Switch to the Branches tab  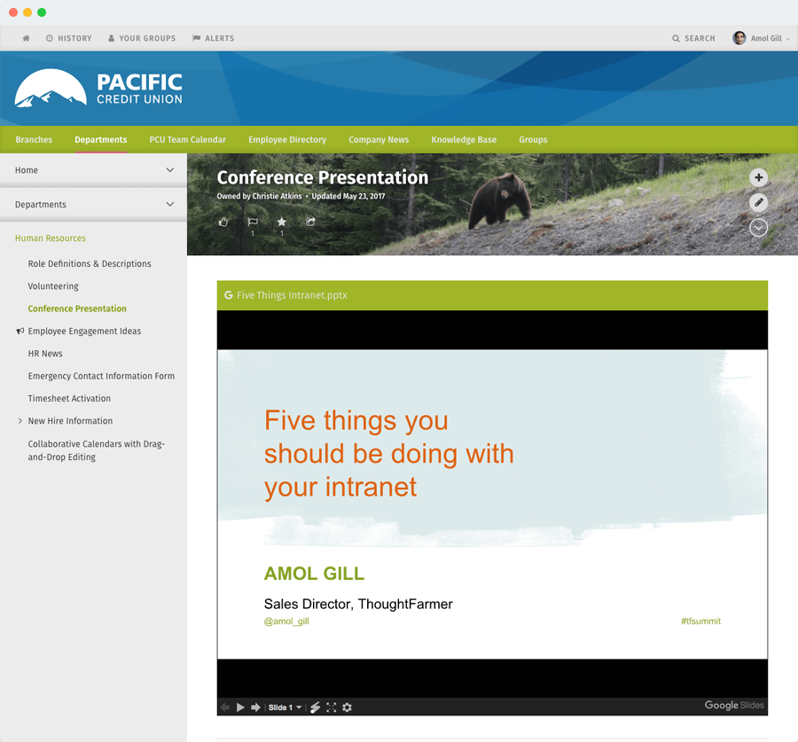34,139
